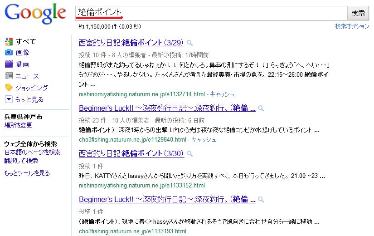Expand the もっと見る dropdown arrow
Screen dimensions: 374x236
click(x=9, y=99)
